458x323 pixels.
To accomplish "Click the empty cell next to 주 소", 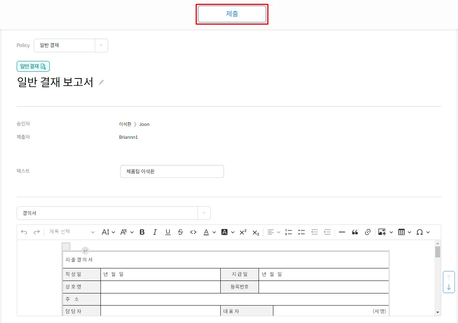I will pyautogui.click(x=245, y=299).
